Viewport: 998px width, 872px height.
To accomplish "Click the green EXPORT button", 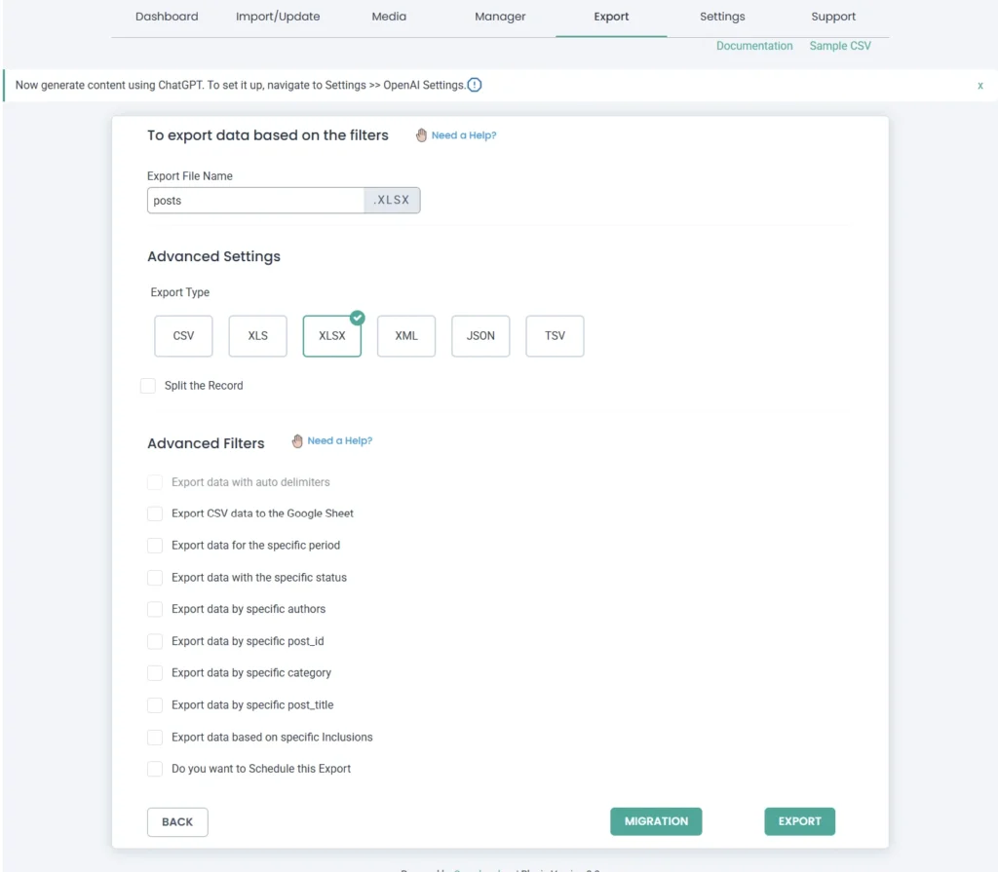I will click(x=799, y=821).
